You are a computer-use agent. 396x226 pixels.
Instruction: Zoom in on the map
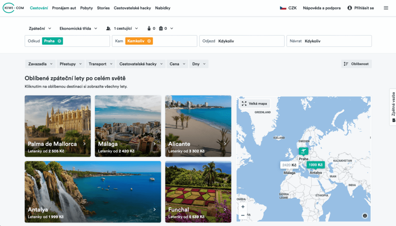tap(243, 207)
